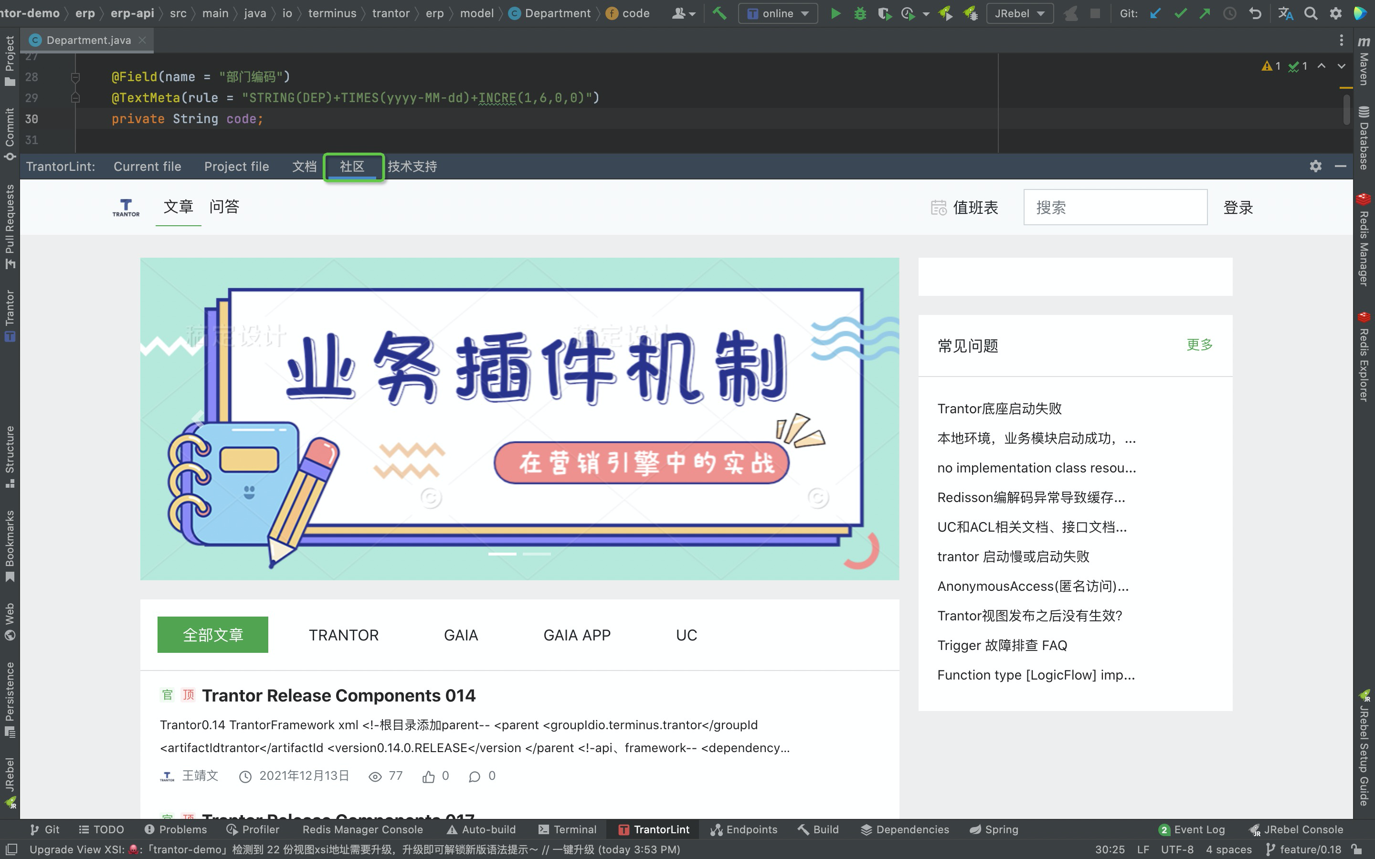Open the 文档 tab
The width and height of the screenshot is (1375, 859).
(x=304, y=167)
